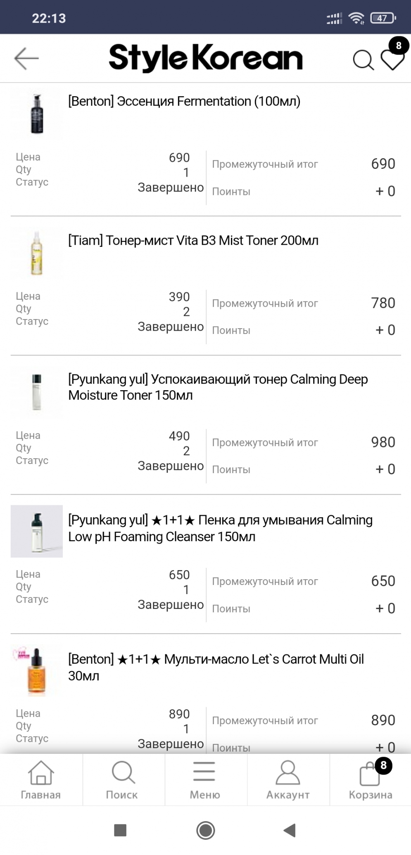Open search via the magnifier icon in the header
This screenshot has height=855, width=411.
(x=363, y=60)
